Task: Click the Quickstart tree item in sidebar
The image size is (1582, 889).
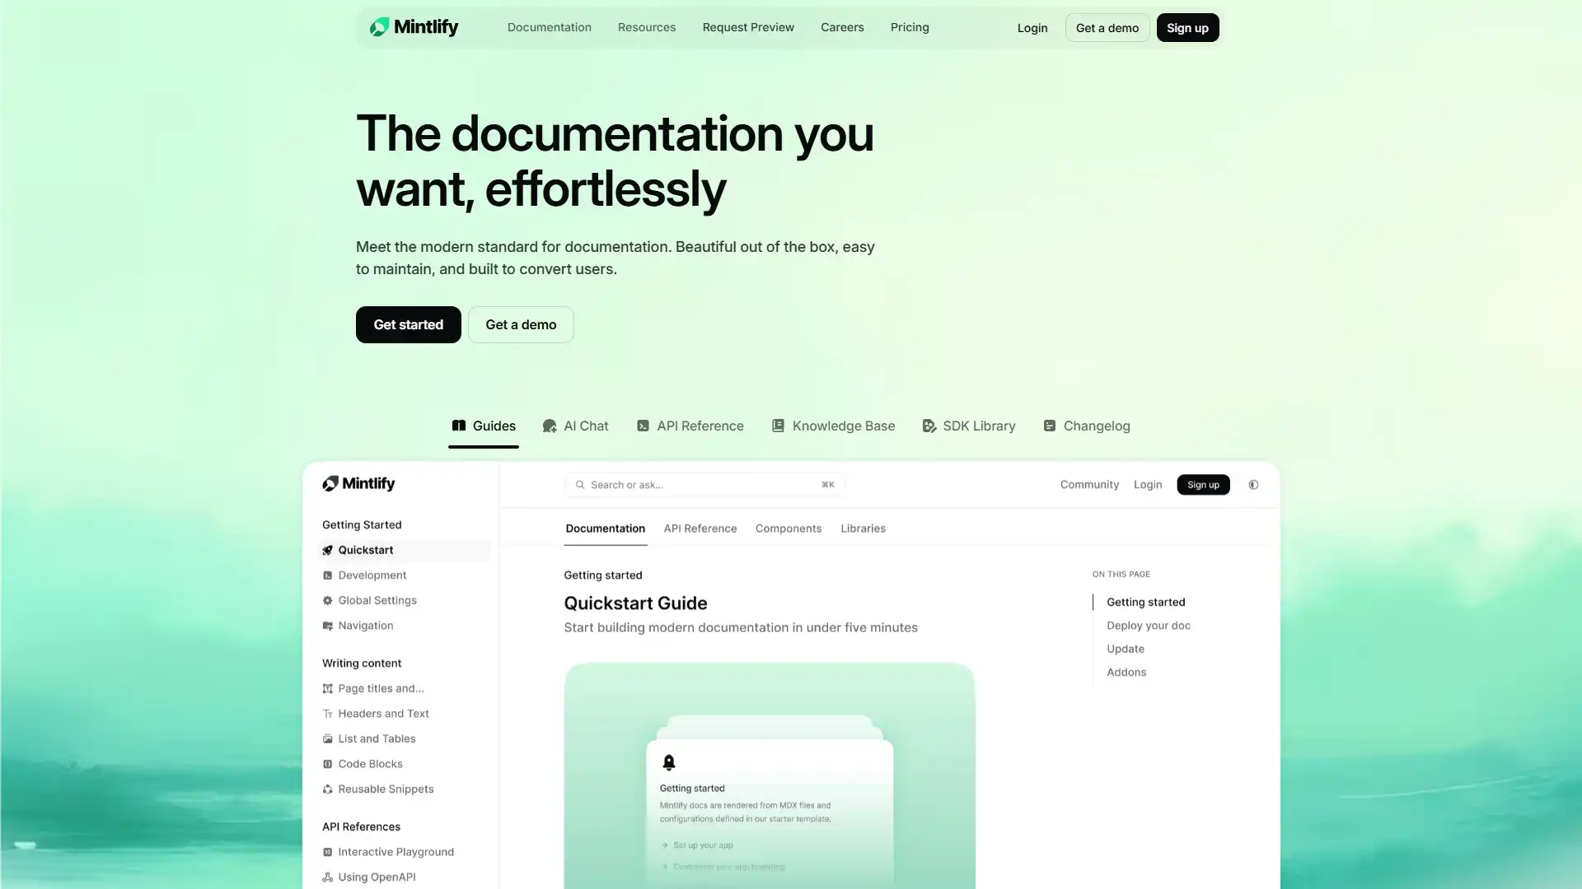Action: pos(365,548)
